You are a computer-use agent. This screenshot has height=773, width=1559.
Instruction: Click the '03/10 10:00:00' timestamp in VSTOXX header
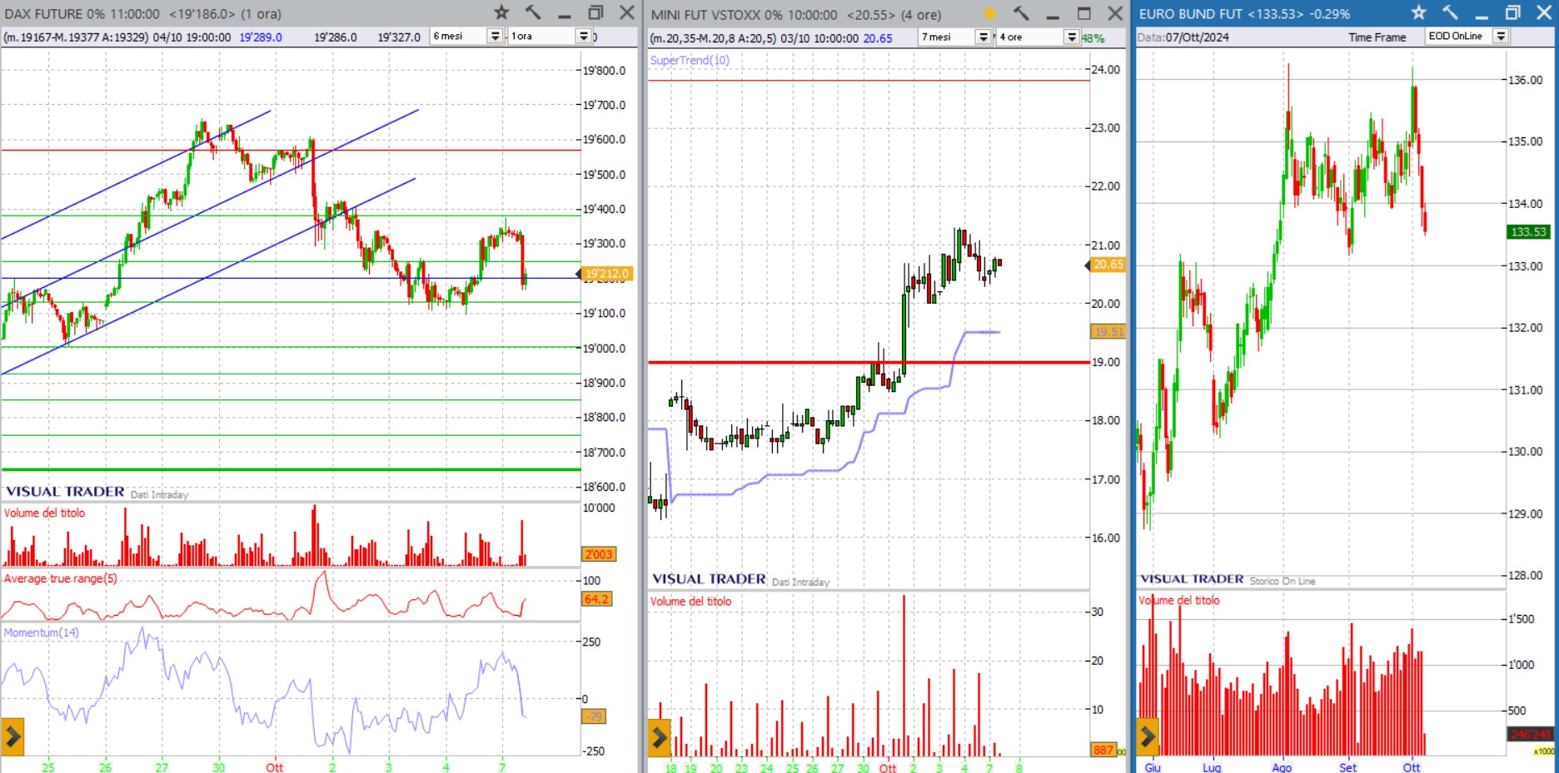tap(819, 37)
